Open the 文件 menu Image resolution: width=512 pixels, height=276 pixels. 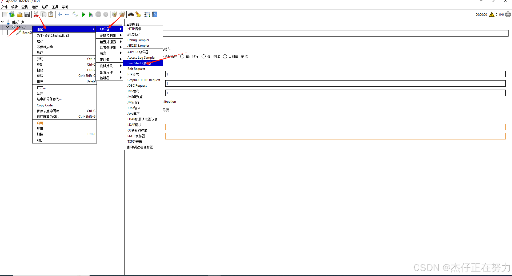point(5,7)
